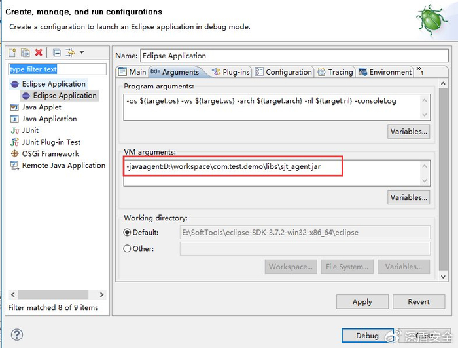
Task: Switch to the Plug-ins tab
Action: (231, 72)
